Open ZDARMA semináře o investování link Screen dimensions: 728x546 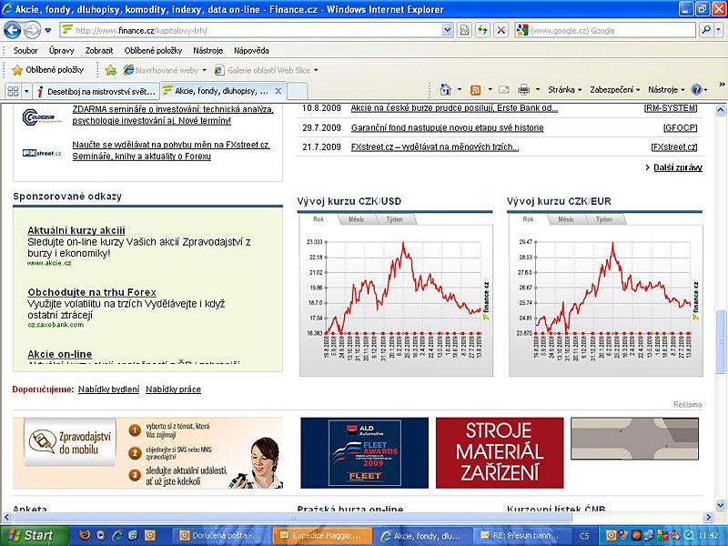(173, 115)
